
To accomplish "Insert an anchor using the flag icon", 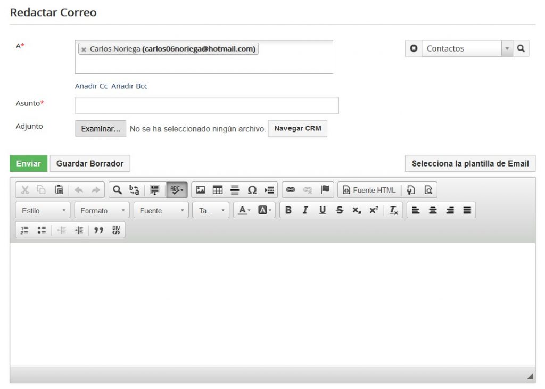I will [325, 190].
